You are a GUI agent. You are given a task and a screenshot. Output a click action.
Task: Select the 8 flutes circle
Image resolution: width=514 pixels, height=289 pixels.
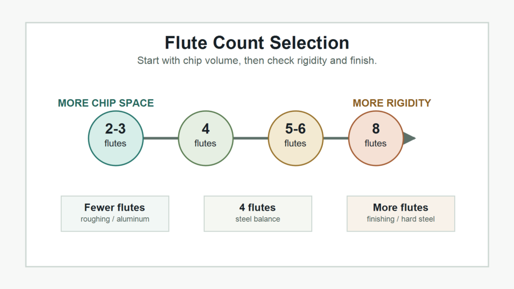pyautogui.click(x=375, y=138)
